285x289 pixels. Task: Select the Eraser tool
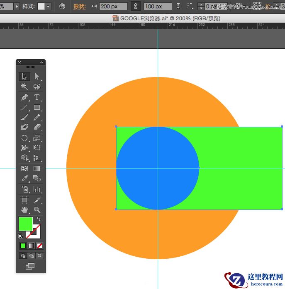(37, 127)
